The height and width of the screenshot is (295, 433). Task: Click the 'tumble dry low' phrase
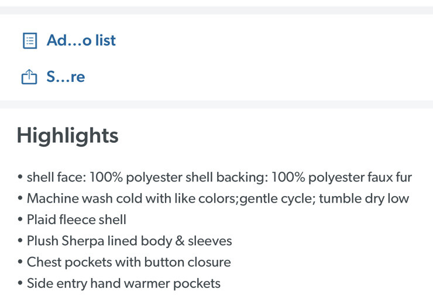[364, 198]
